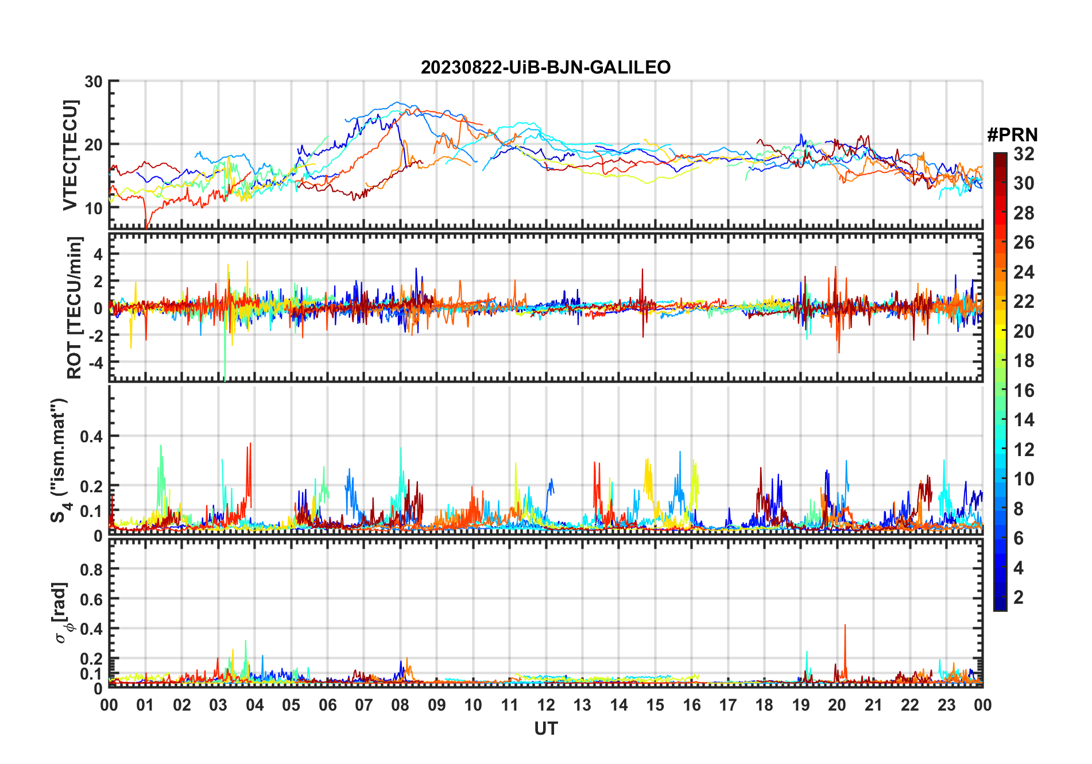Viewport: 1092px width, 764px height.
Task: Click the orange sigma-phi spike after 20 UT
Action: pos(845,652)
